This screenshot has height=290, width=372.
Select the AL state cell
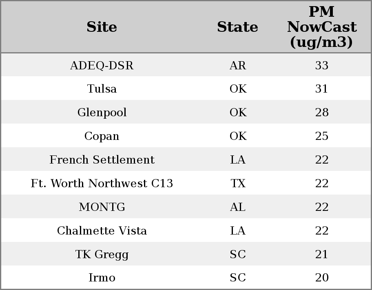238,207
